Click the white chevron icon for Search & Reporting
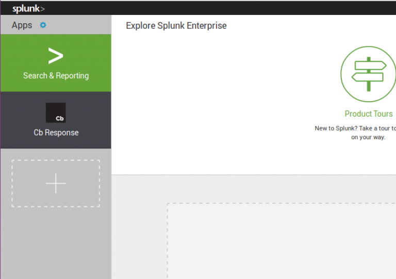Viewport: 396px width, 279px height. point(56,56)
